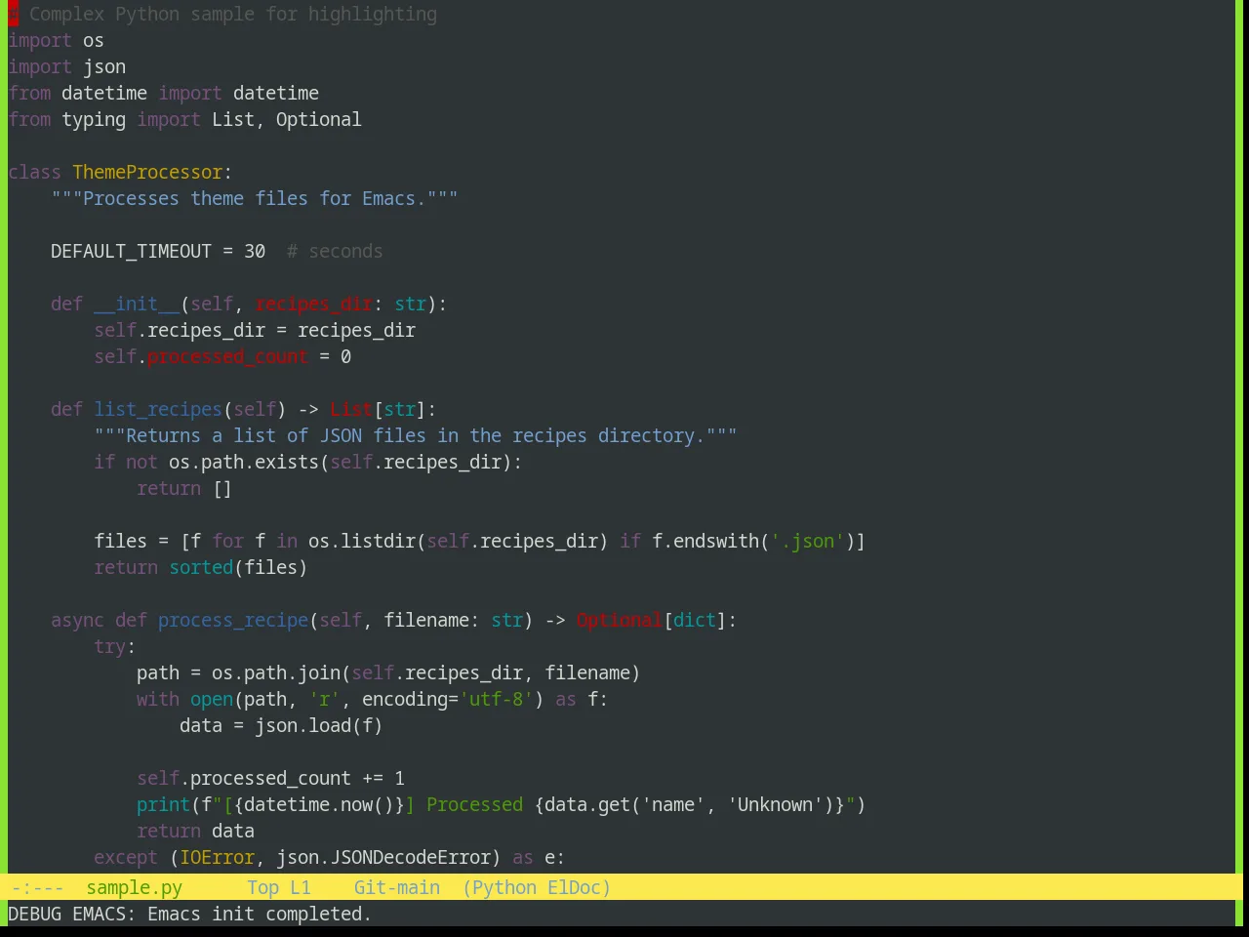Click the 'utf-8' encoding string

496,699
